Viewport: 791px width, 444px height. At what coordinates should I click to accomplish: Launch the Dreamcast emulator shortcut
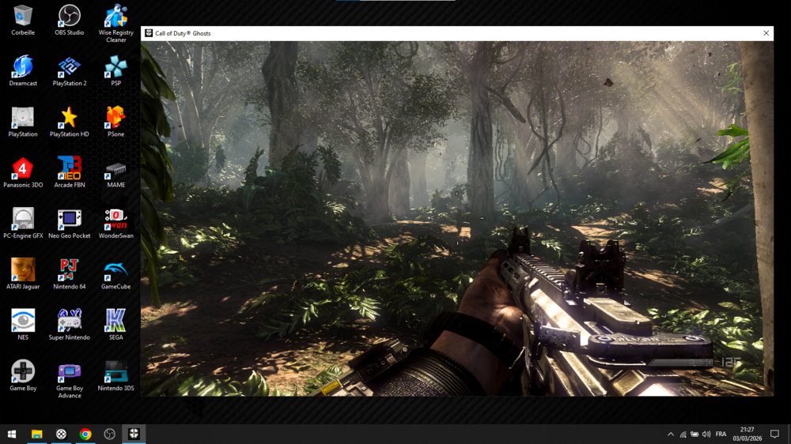tap(23, 67)
